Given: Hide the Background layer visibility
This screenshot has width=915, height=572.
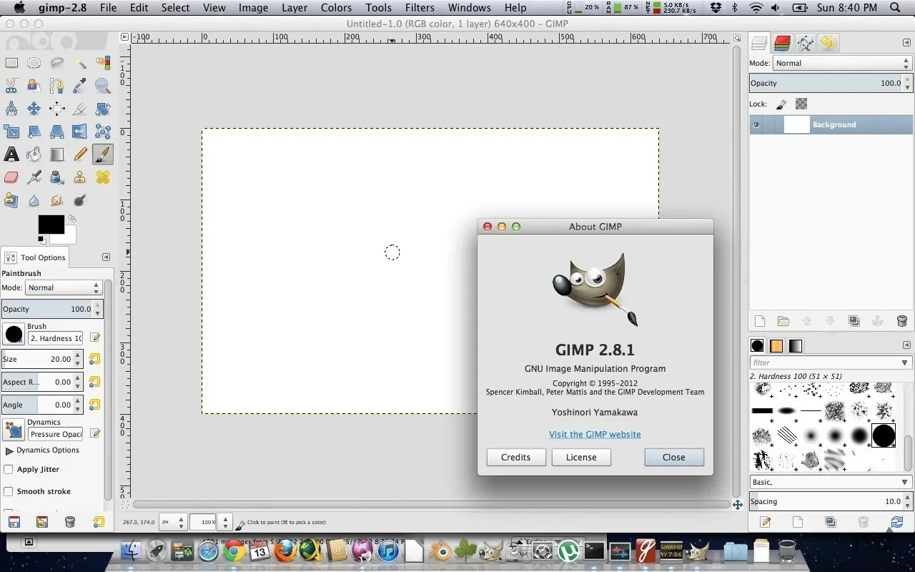Looking at the screenshot, I should (756, 124).
